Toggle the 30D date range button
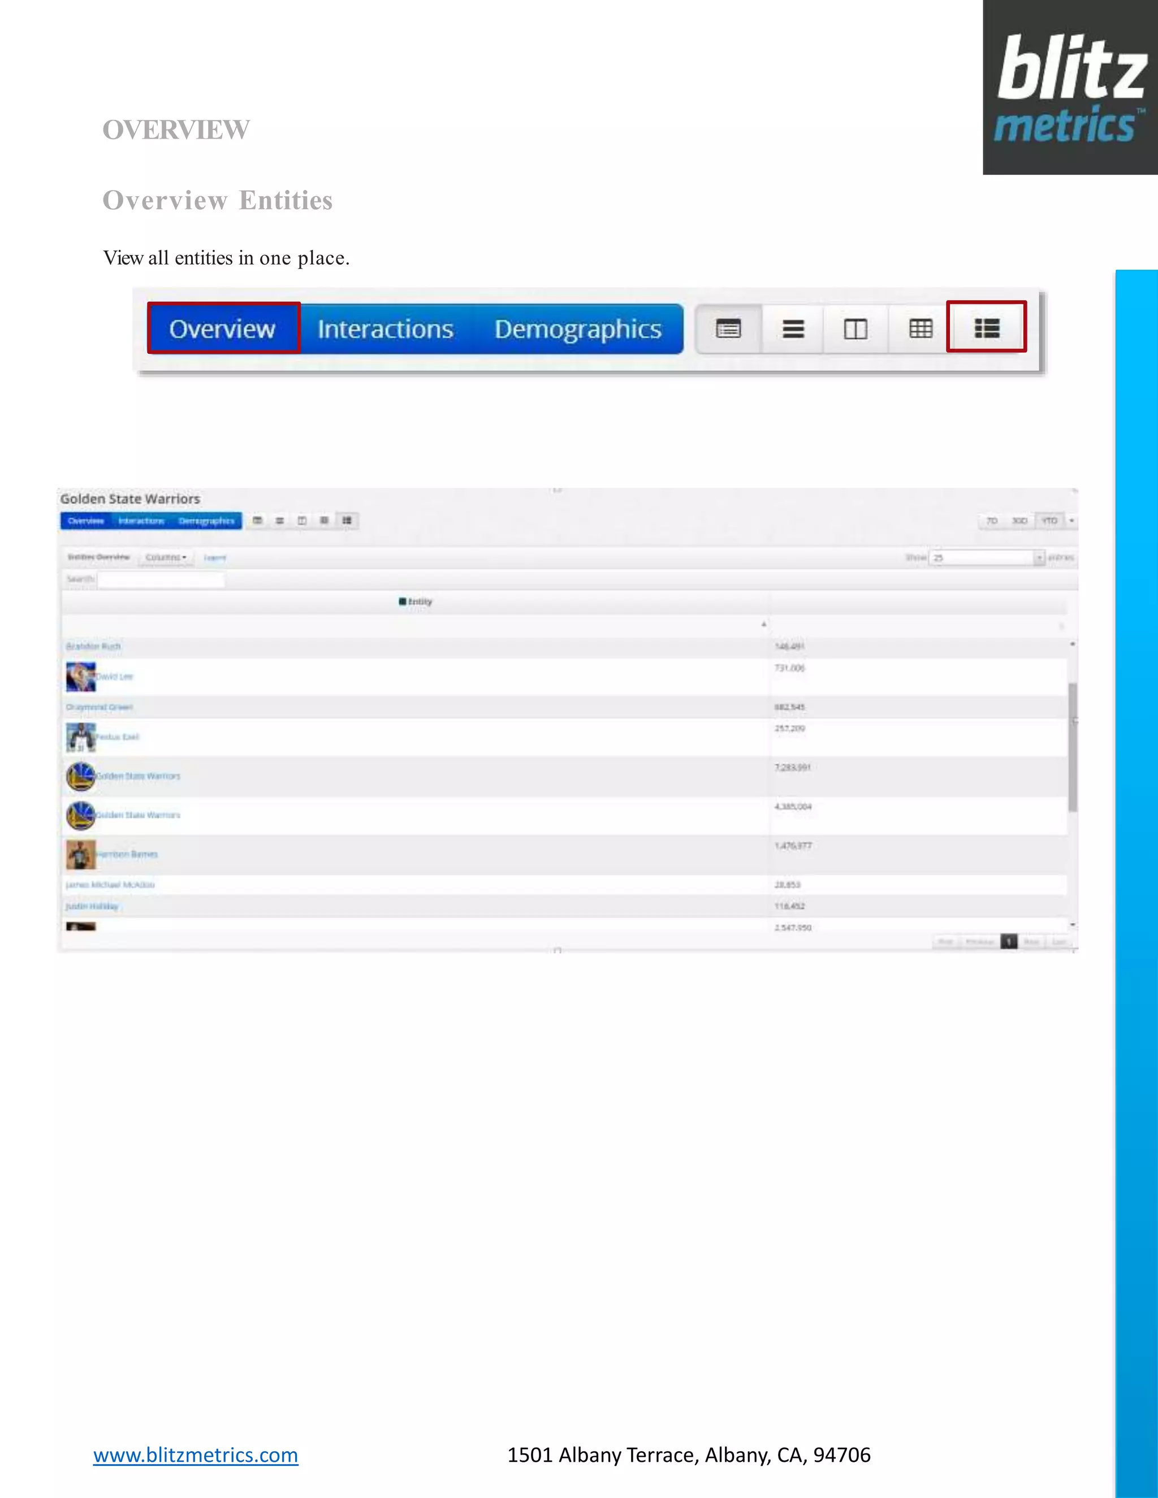Viewport: 1158px width, 1498px height. [1019, 521]
